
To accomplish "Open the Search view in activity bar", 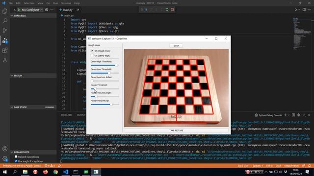I will coord(5,21).
